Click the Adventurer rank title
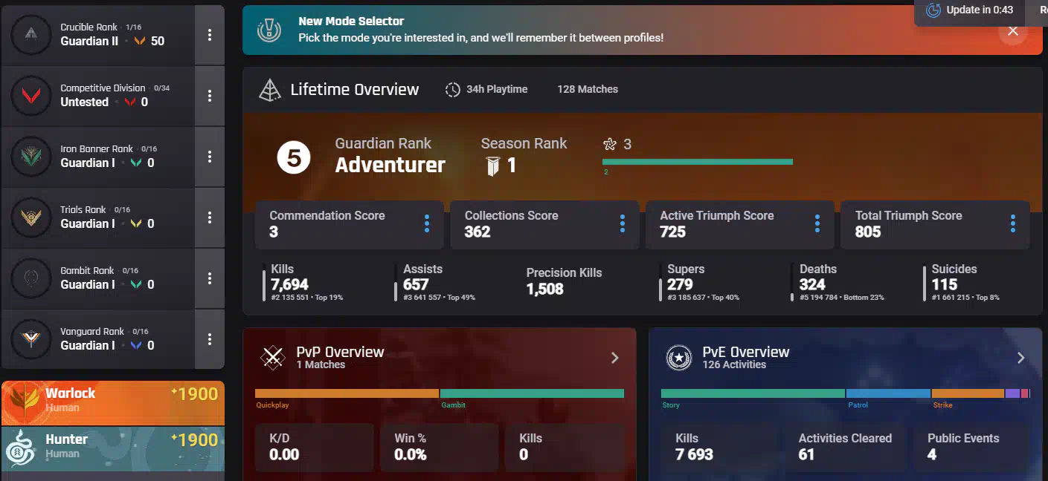 click(x=390, y=165)
